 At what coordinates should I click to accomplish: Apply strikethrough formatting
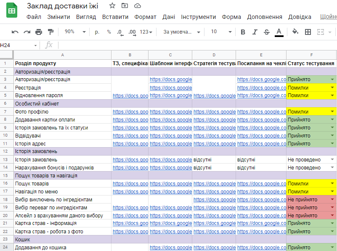click(x=267, y=32)
